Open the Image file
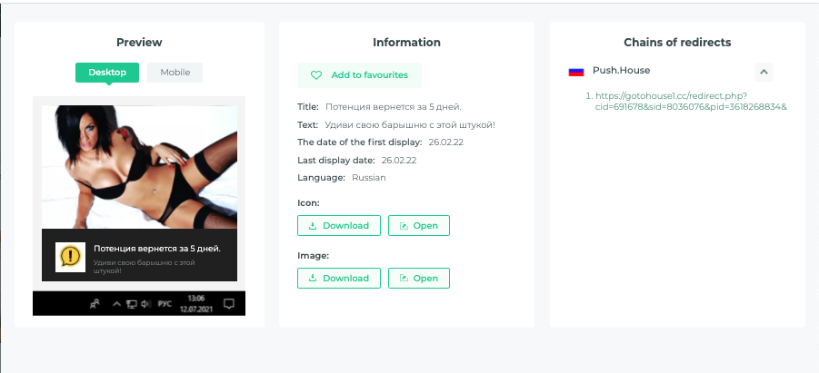 [x=419, y=278]
